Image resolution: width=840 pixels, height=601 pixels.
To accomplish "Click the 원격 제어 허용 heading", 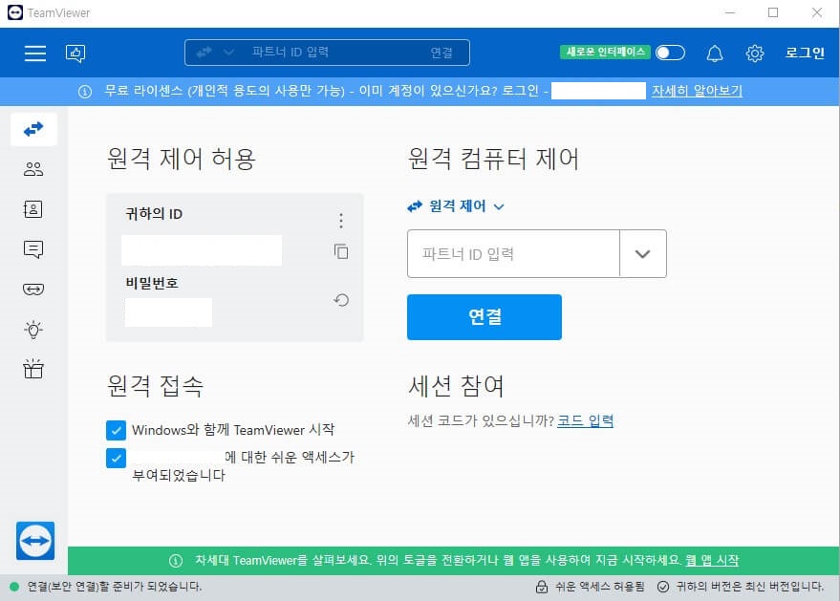I will point(181,159).
